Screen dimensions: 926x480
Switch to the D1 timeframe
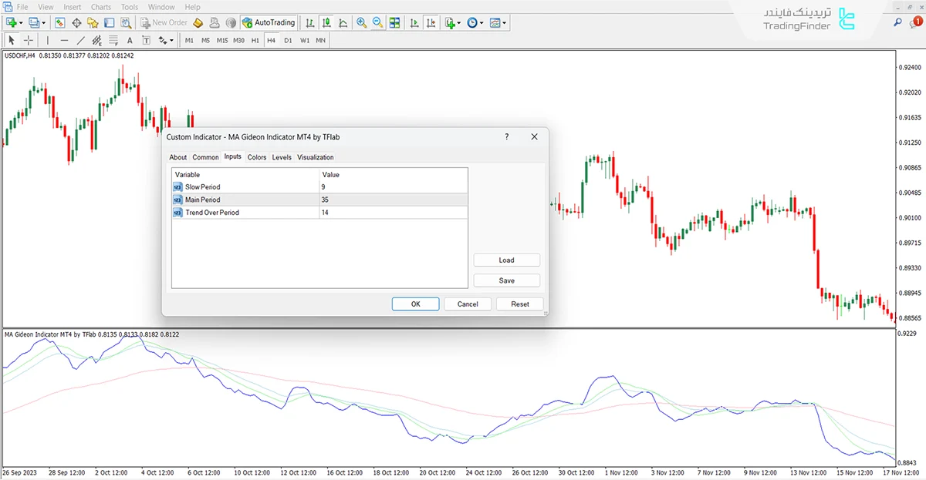pos(288,40)
